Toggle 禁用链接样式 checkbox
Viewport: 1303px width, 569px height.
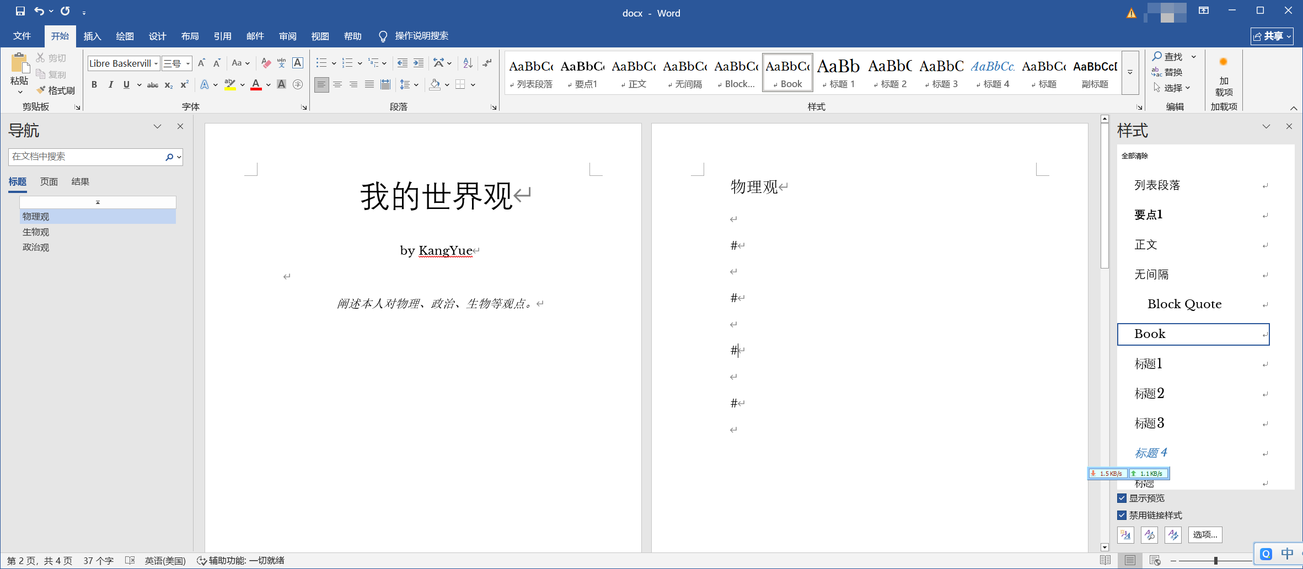1122,515
